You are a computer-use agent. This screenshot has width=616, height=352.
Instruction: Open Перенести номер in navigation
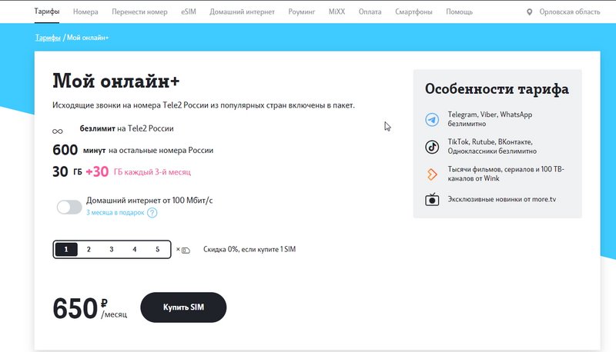[139, 12]
